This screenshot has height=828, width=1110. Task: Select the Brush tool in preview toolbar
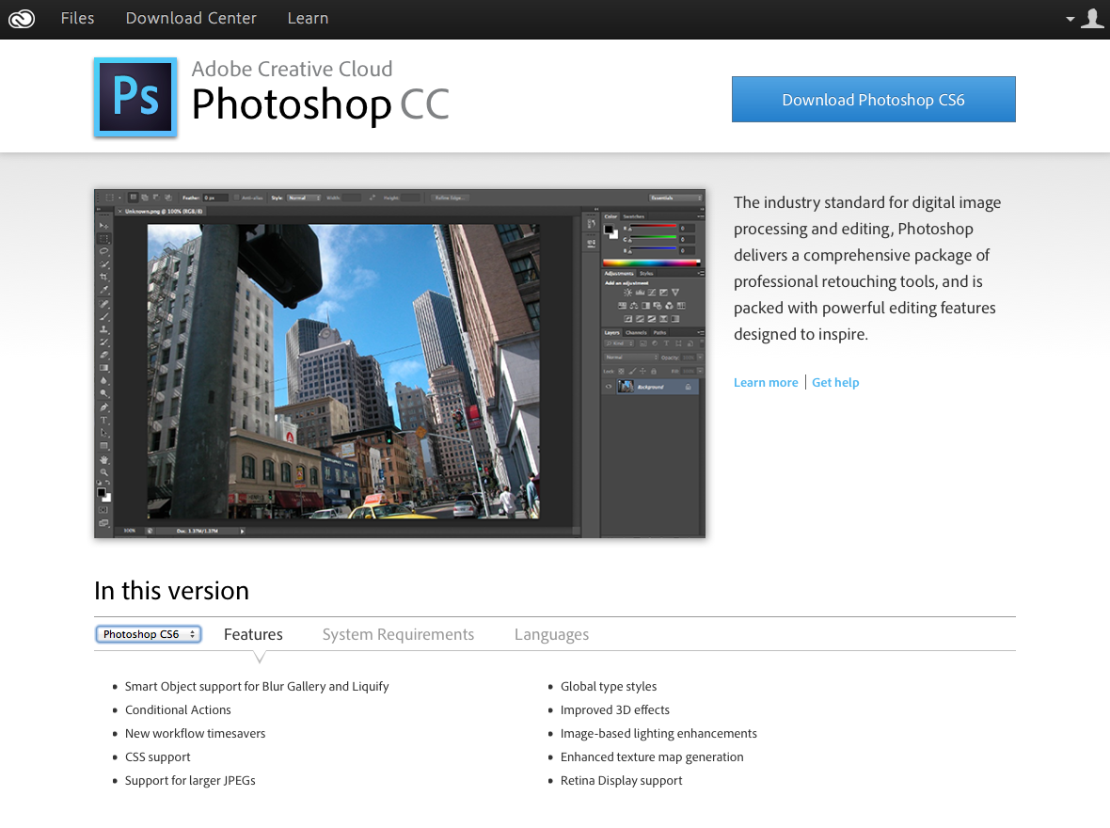click(x=104, y=316)
